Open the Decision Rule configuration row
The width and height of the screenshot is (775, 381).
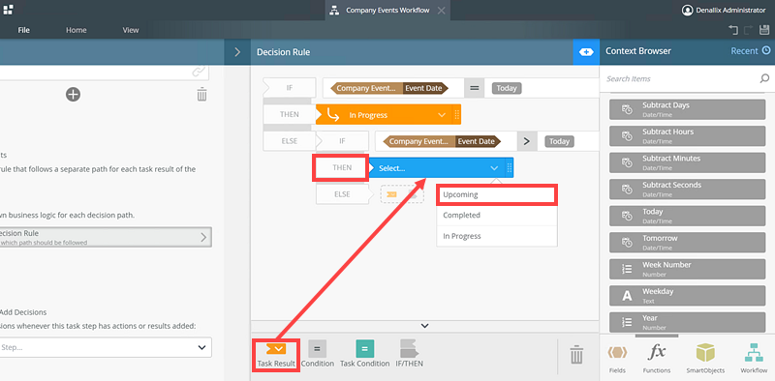pos(106,237)
